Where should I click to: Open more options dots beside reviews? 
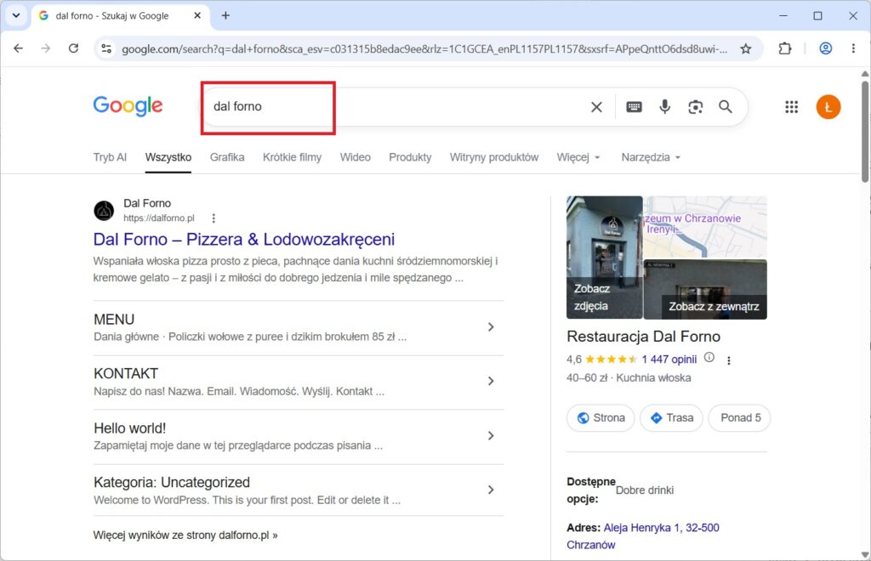(x=728, y=360)
